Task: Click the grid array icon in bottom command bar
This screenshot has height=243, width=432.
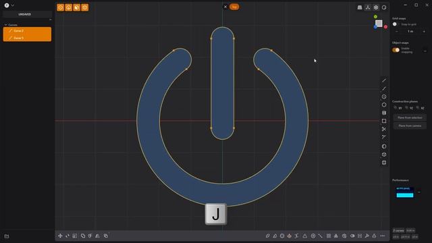Action: coord(329,236)
